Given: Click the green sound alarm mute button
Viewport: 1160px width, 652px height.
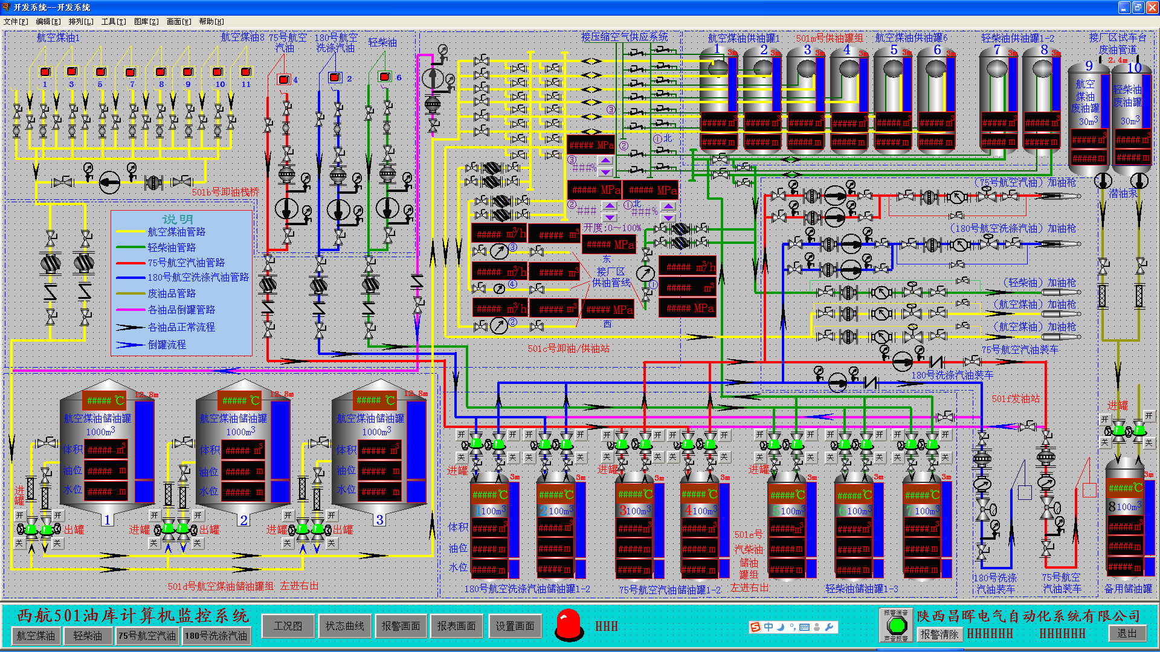Looking at the screenshot, I should [x=896, y=625].
